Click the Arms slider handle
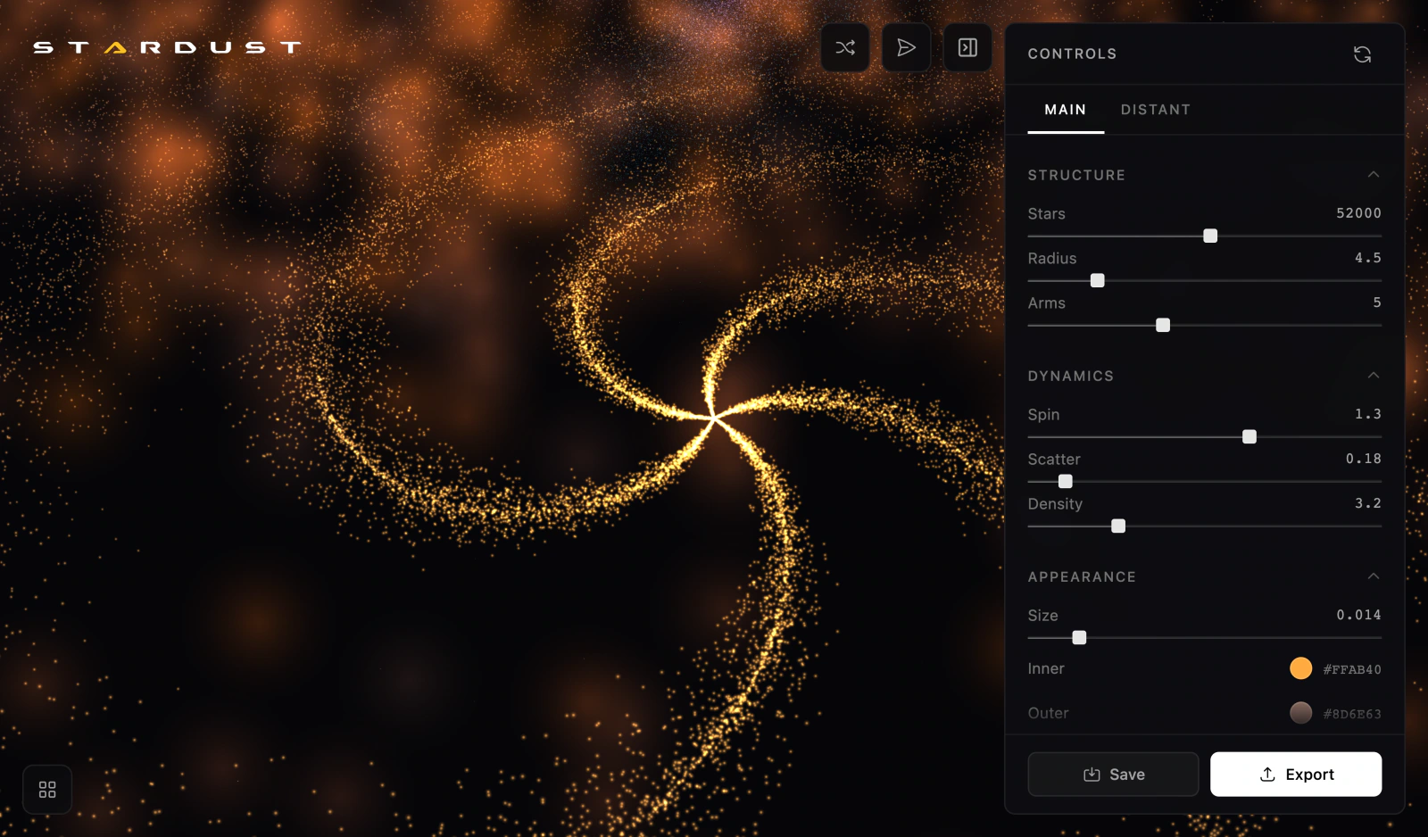 point(1163,325)
